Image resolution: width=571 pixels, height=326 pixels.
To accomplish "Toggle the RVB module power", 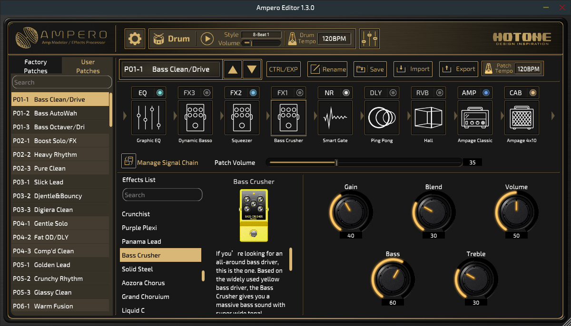I will click(440, 93).
